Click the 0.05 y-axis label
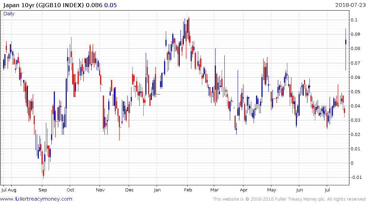Screen dimensions: 366x204 click(x=355, y=91)
